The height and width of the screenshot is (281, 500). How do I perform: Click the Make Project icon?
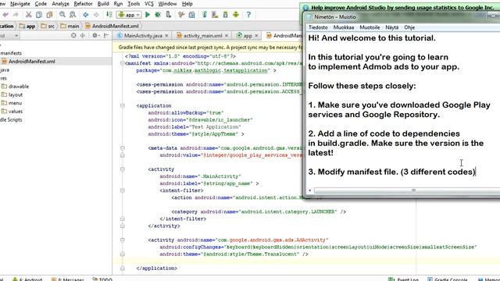click(109, 15)
